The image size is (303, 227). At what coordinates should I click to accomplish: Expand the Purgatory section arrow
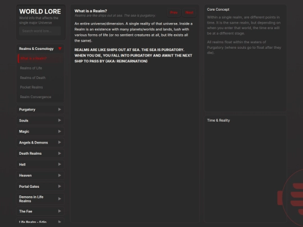[x=59, y=109]
